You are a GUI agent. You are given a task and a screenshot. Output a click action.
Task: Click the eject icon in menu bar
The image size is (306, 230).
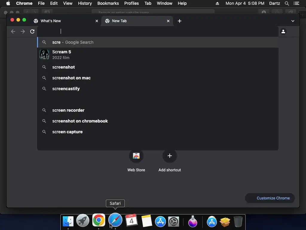tap(217, 3)
